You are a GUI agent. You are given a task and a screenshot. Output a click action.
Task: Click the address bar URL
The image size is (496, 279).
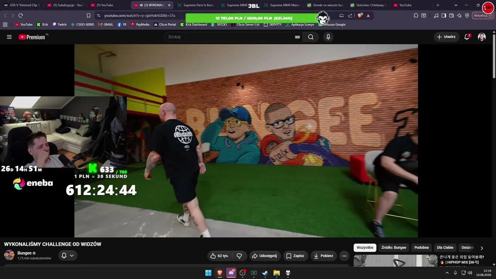click(139, 15)
